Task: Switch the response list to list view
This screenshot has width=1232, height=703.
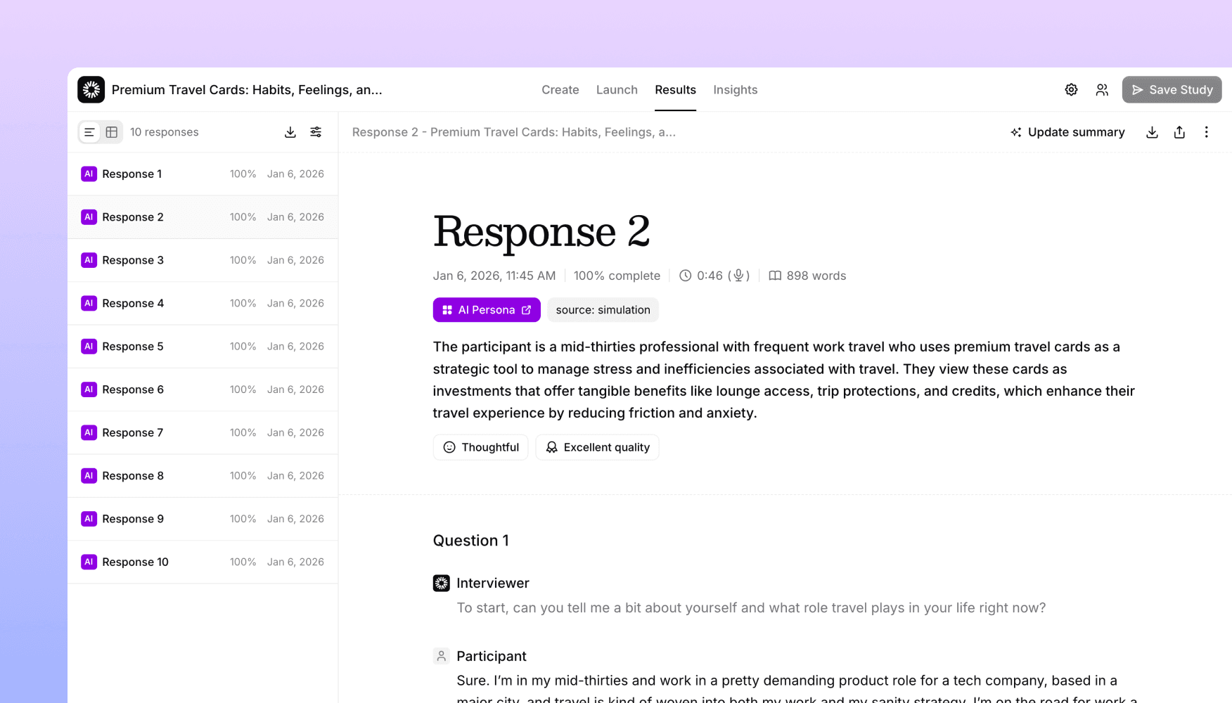Action: click(x=90, y=131)
